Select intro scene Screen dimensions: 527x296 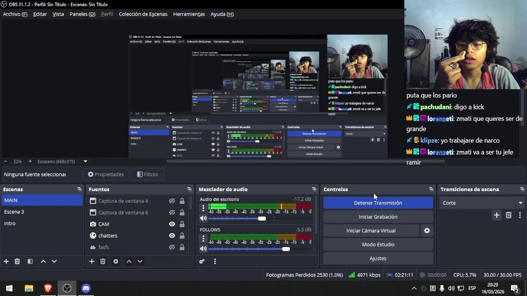[42, 223]
